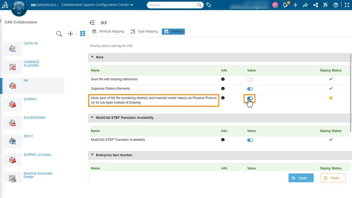The width and height of the screenshot is (352, 198).
Task: Search the CAD Collaboration list
Action: coord(59,34)
